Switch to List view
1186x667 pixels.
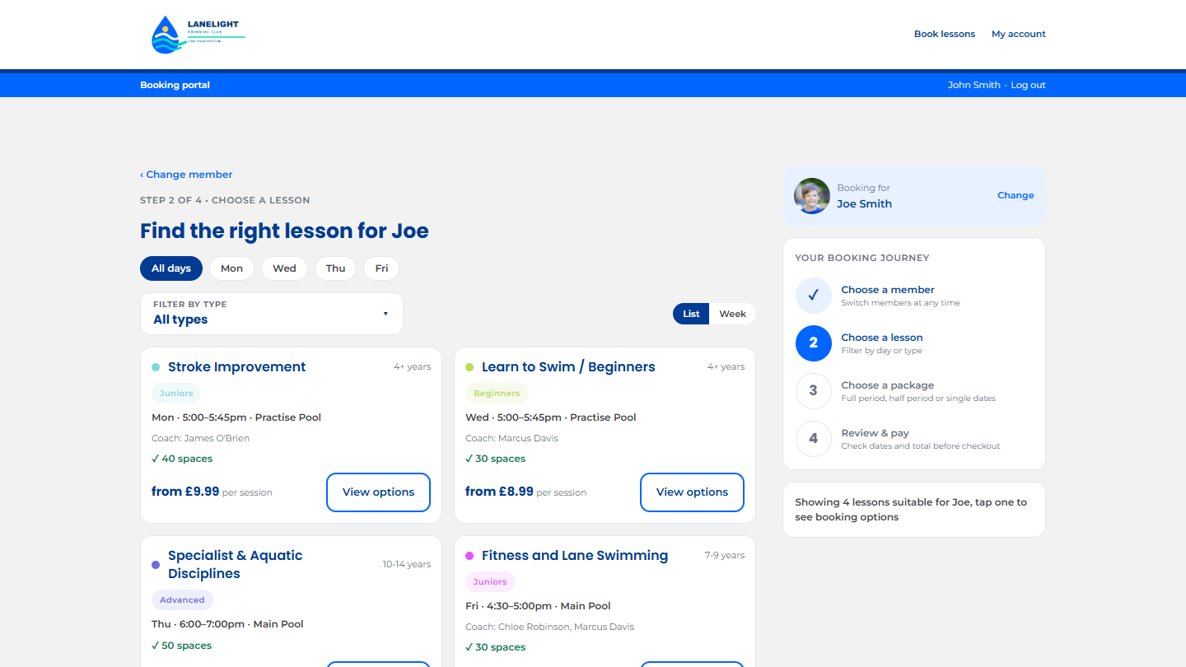(691, 314)
